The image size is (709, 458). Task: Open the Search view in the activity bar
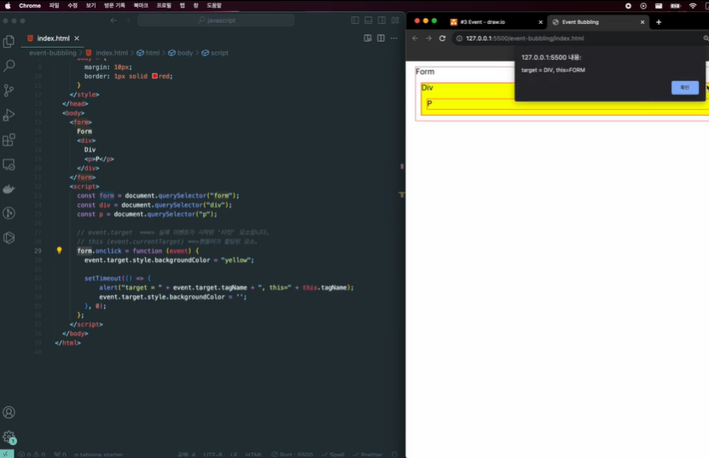click(9, 66)
